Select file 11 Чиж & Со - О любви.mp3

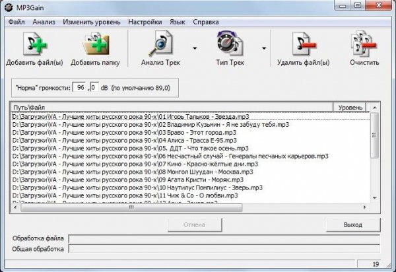coord(191,195)
